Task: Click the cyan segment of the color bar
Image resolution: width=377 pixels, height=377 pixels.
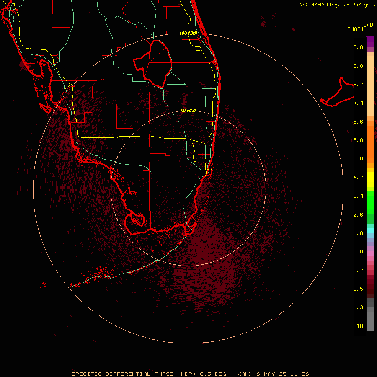Action: [x=370, y=230]
